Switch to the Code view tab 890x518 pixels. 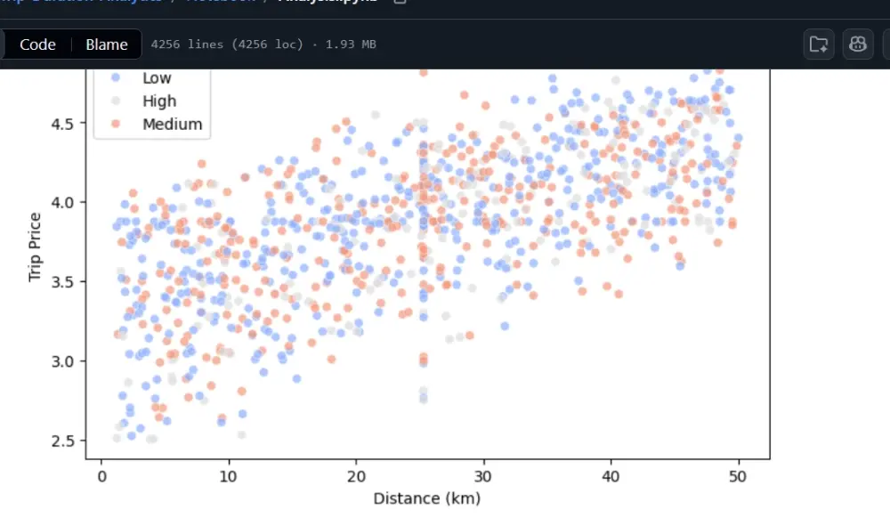coord(37,45)
